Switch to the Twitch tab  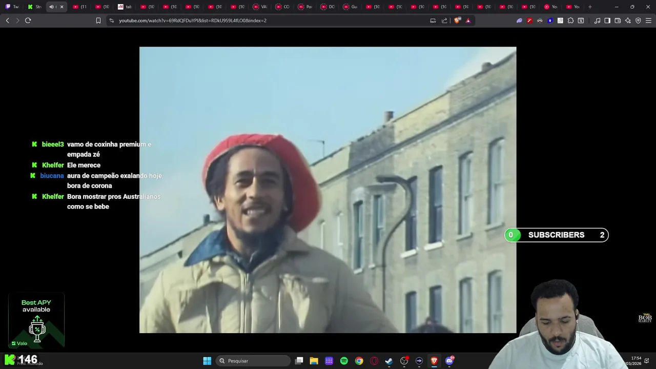click(12, 7)
